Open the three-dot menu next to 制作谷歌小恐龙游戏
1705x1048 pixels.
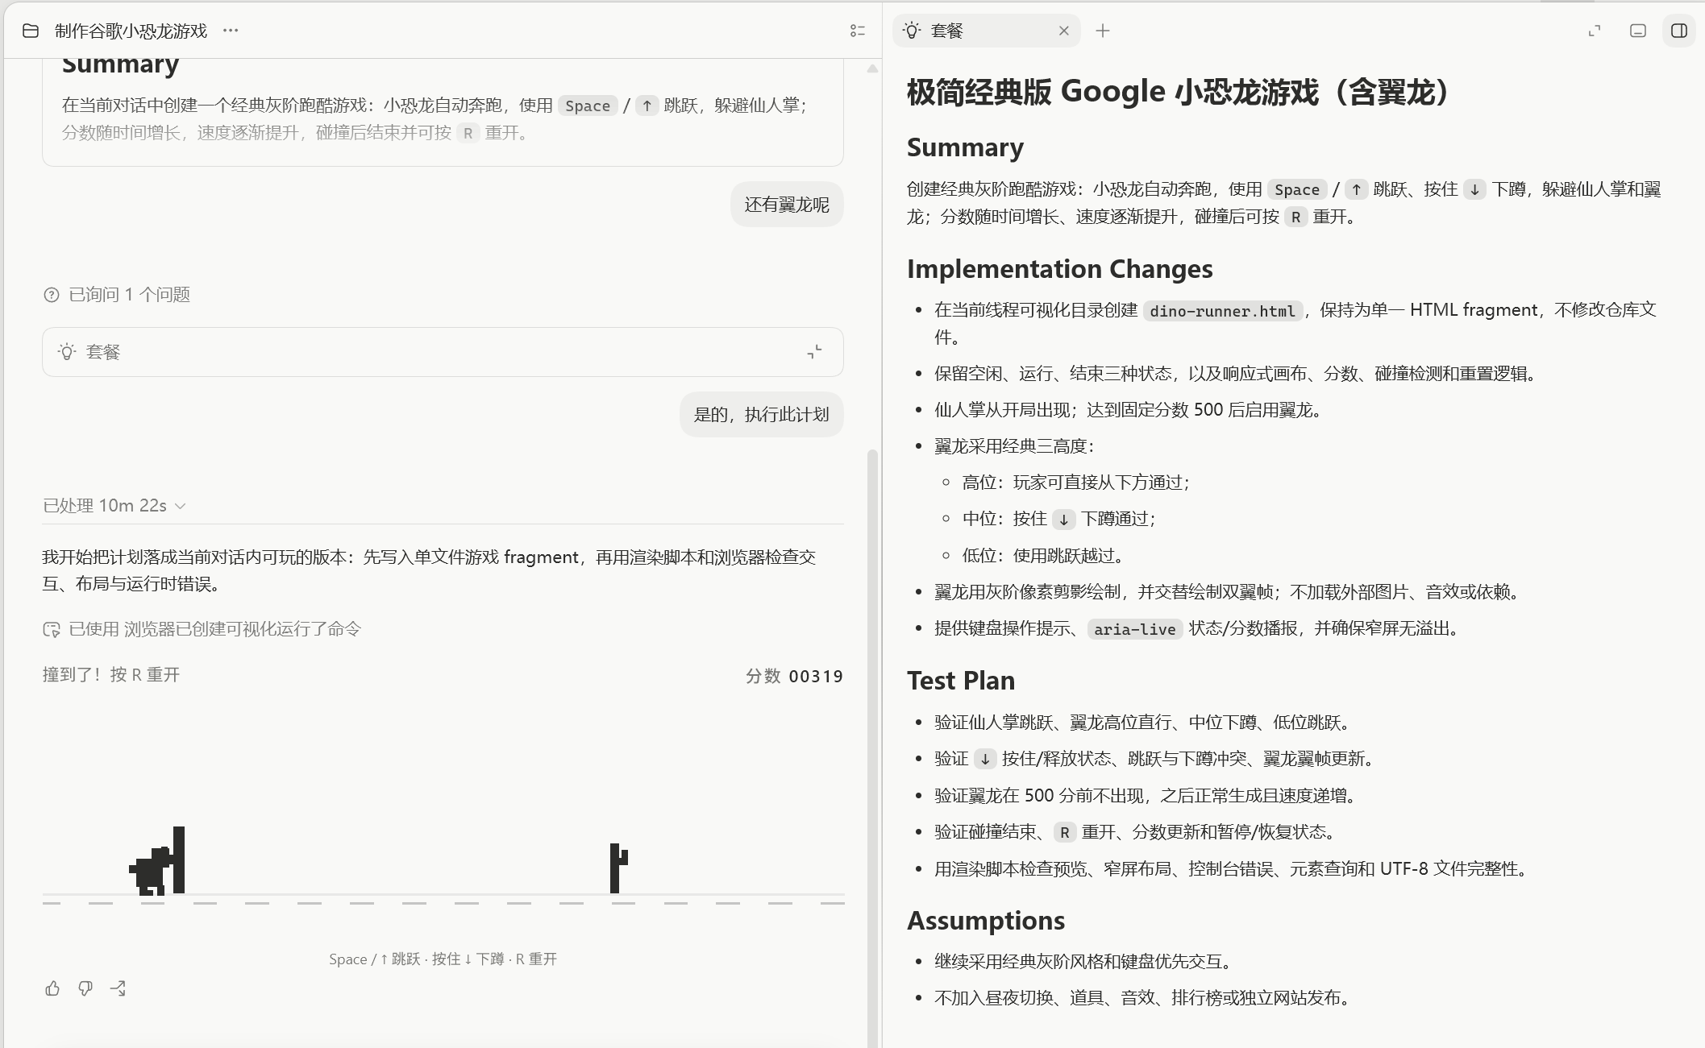tap(231, 31)
